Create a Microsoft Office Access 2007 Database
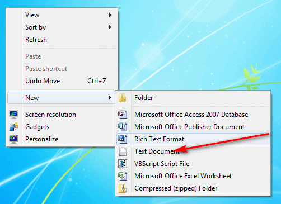Screen dimensions: 281x204 [193, 115]
